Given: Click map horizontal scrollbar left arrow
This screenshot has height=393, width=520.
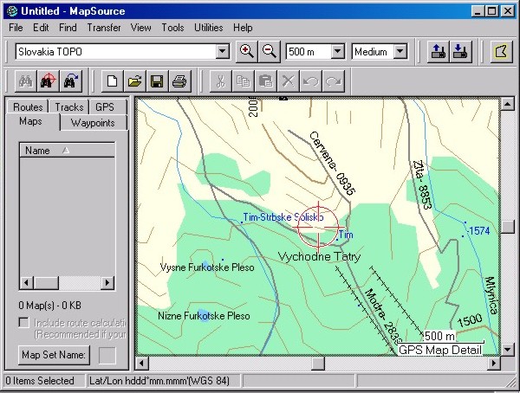Looking at the screenshot, I should click(142, 364).
